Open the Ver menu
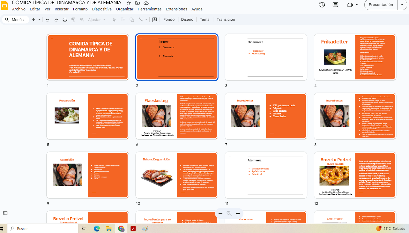The width and height of the screenshot is (409, 233). [x=48, y=9]
